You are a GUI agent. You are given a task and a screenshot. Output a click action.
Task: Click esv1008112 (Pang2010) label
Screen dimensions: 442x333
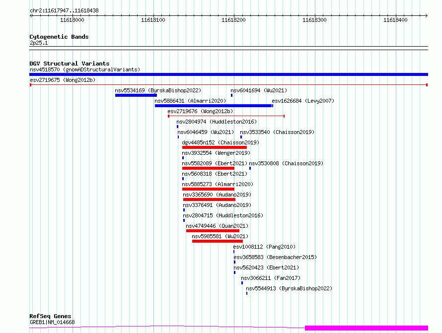(264, 247)
